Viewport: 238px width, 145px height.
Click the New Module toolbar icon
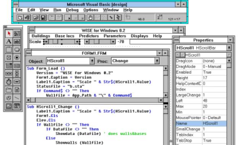27,18
